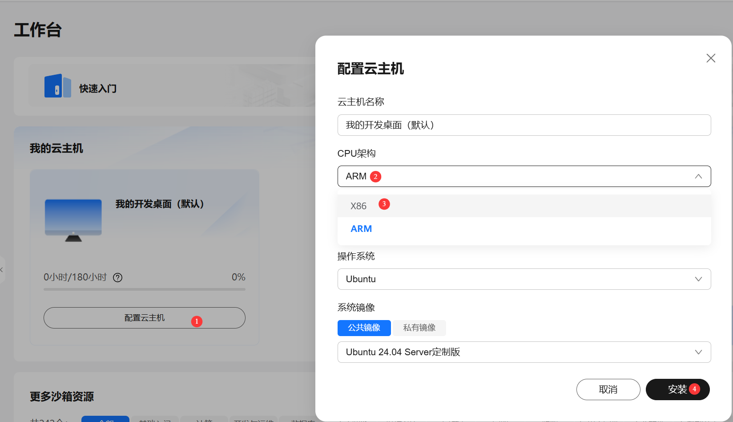Click the 快速入门 blue app icon

point(57,85)
